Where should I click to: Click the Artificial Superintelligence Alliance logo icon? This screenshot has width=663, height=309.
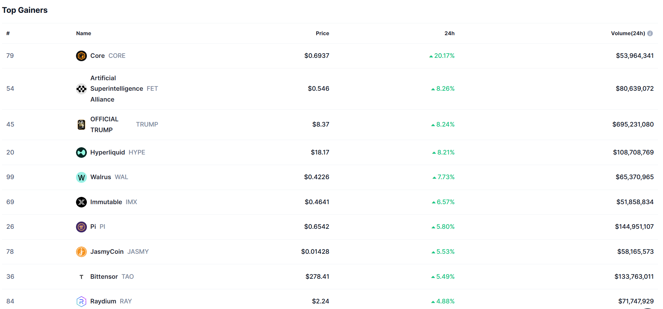[81, 89]
